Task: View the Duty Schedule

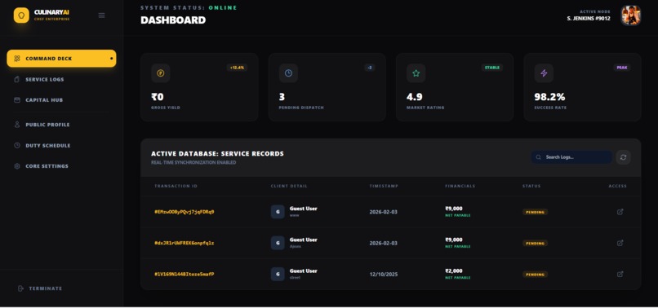Action: [48, 146]
